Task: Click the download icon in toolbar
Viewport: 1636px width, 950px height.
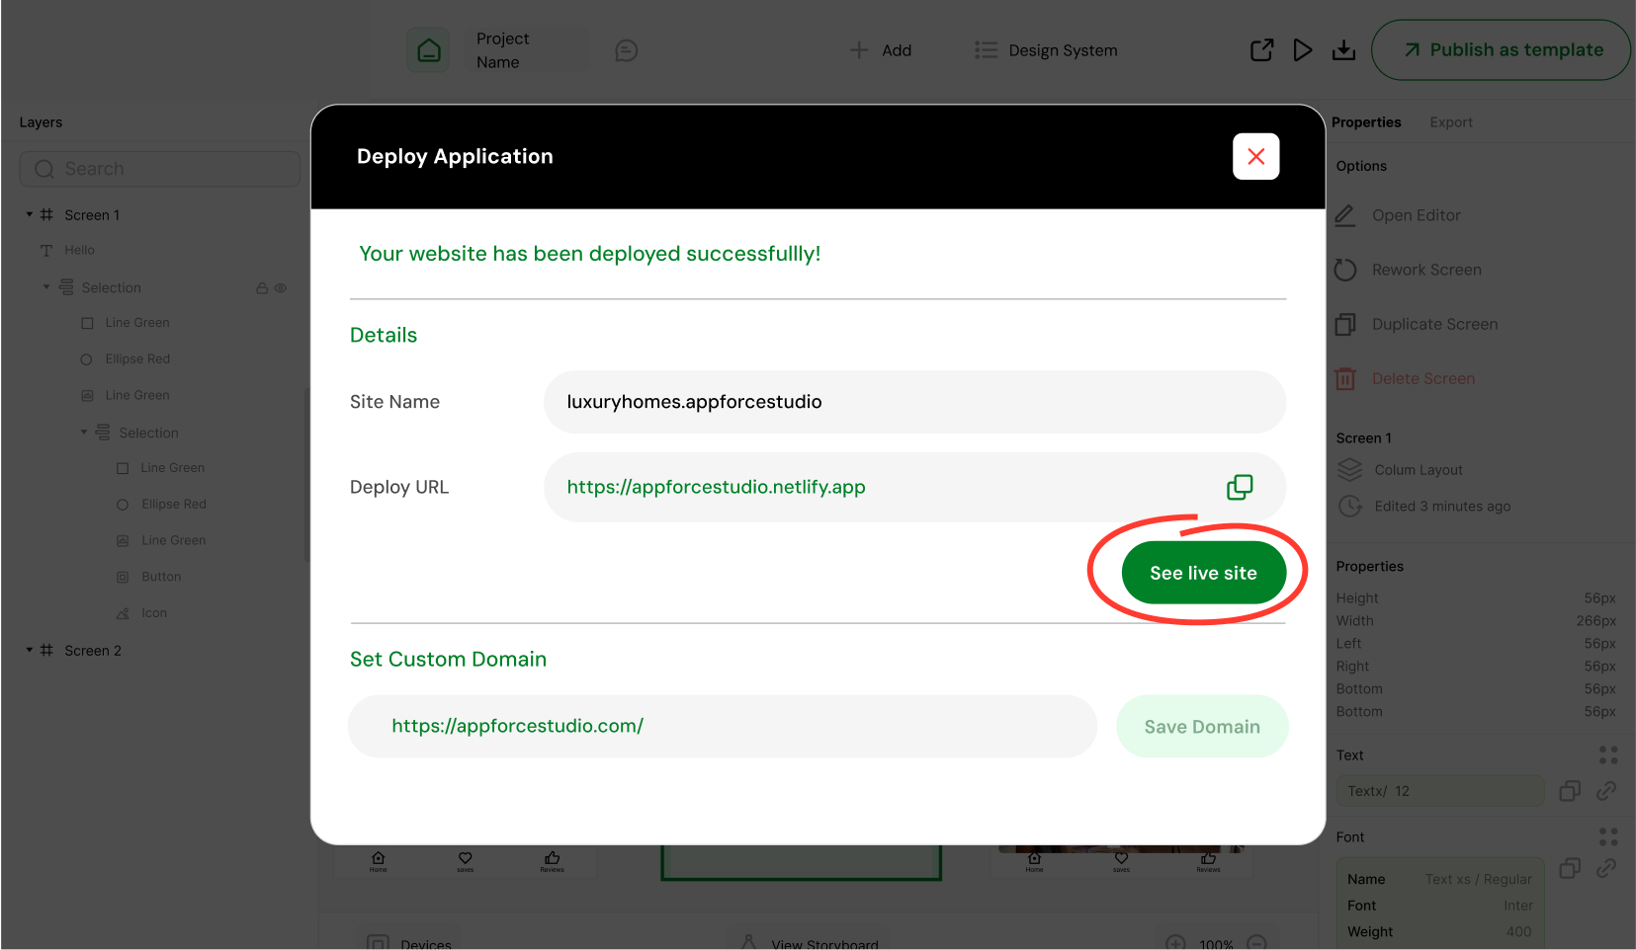Action: click(x=1343, y=50)
